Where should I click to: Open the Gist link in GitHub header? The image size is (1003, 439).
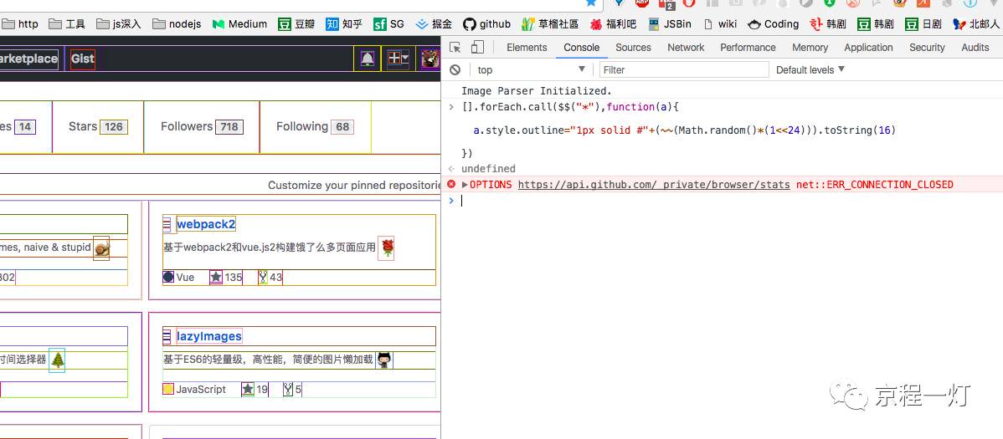(83, 59)
